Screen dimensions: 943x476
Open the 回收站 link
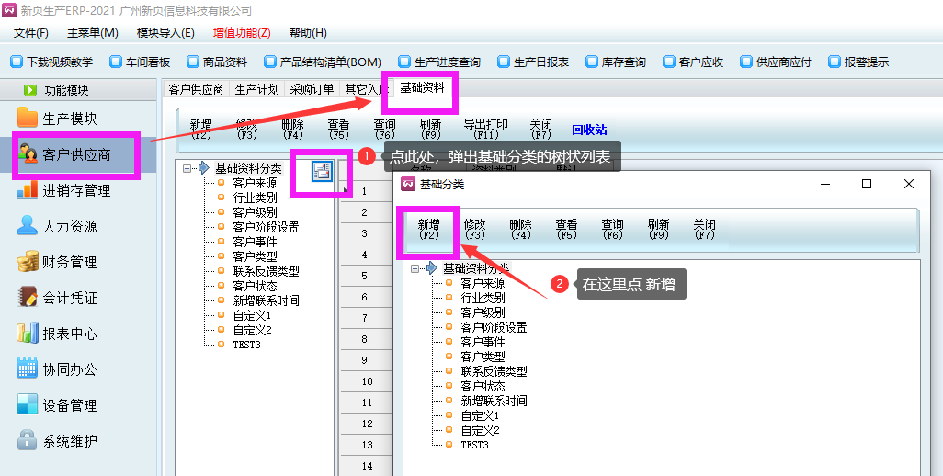[589, 130]
